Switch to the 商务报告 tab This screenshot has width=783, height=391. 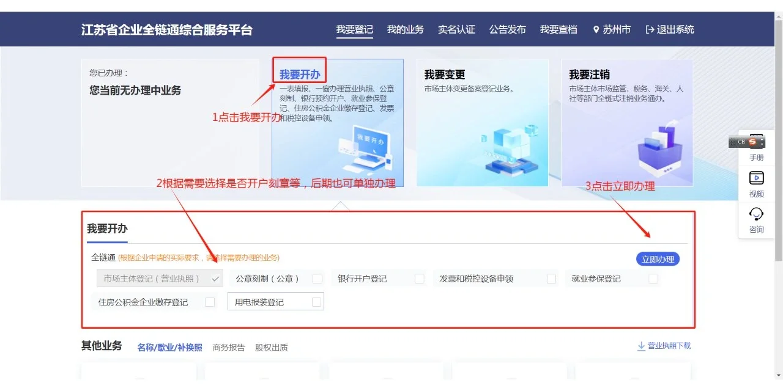229,348
